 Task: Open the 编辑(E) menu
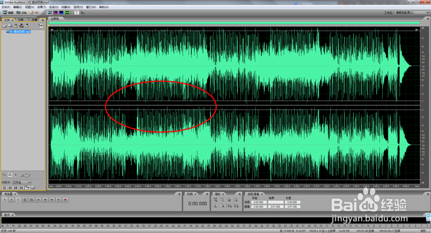(x=17, y=7)
